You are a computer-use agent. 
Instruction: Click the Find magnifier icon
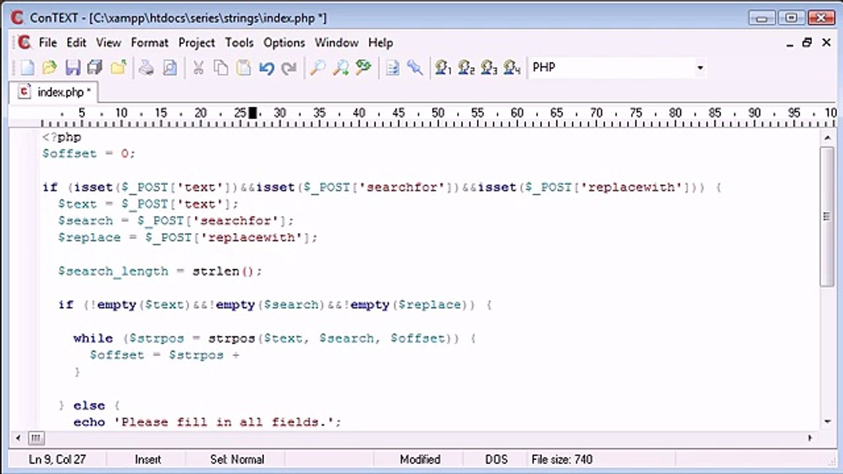tap(317, 67)
